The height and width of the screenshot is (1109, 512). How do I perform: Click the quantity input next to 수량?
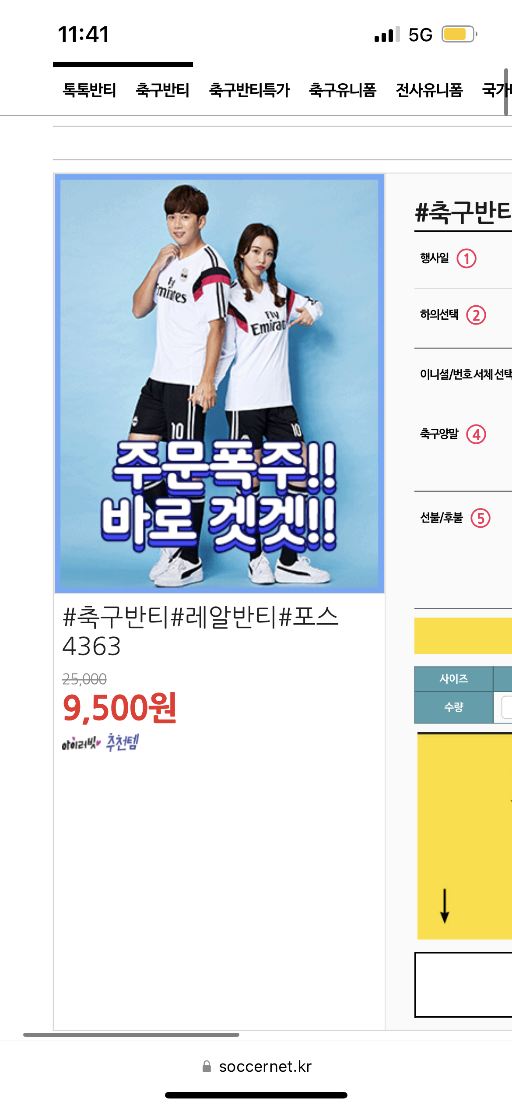[507, 707]
